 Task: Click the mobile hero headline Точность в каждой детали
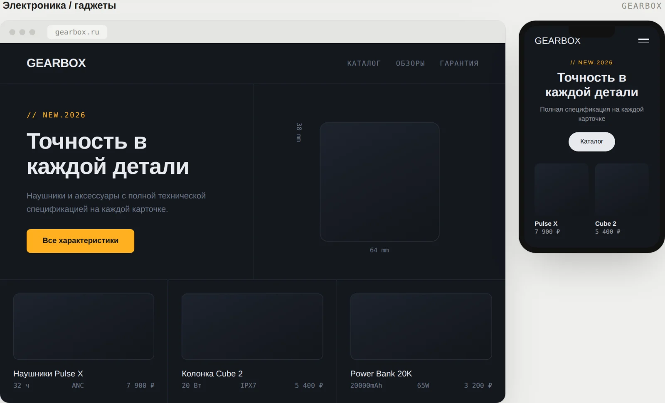(591, 85)
